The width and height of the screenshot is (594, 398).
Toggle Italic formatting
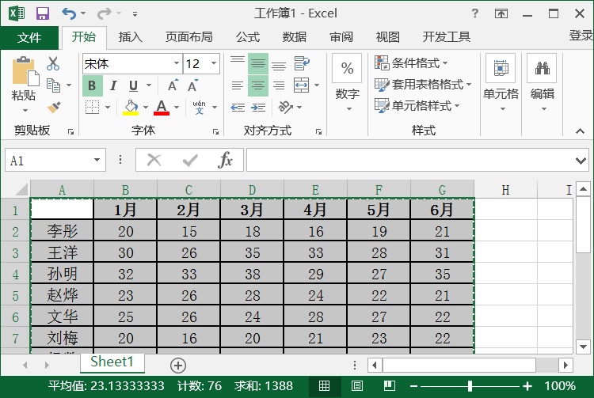click(113, 85)
